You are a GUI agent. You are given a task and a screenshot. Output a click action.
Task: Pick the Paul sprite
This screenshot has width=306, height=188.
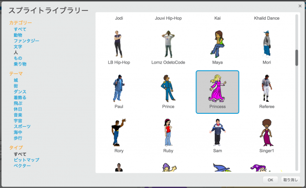[119, 92]
